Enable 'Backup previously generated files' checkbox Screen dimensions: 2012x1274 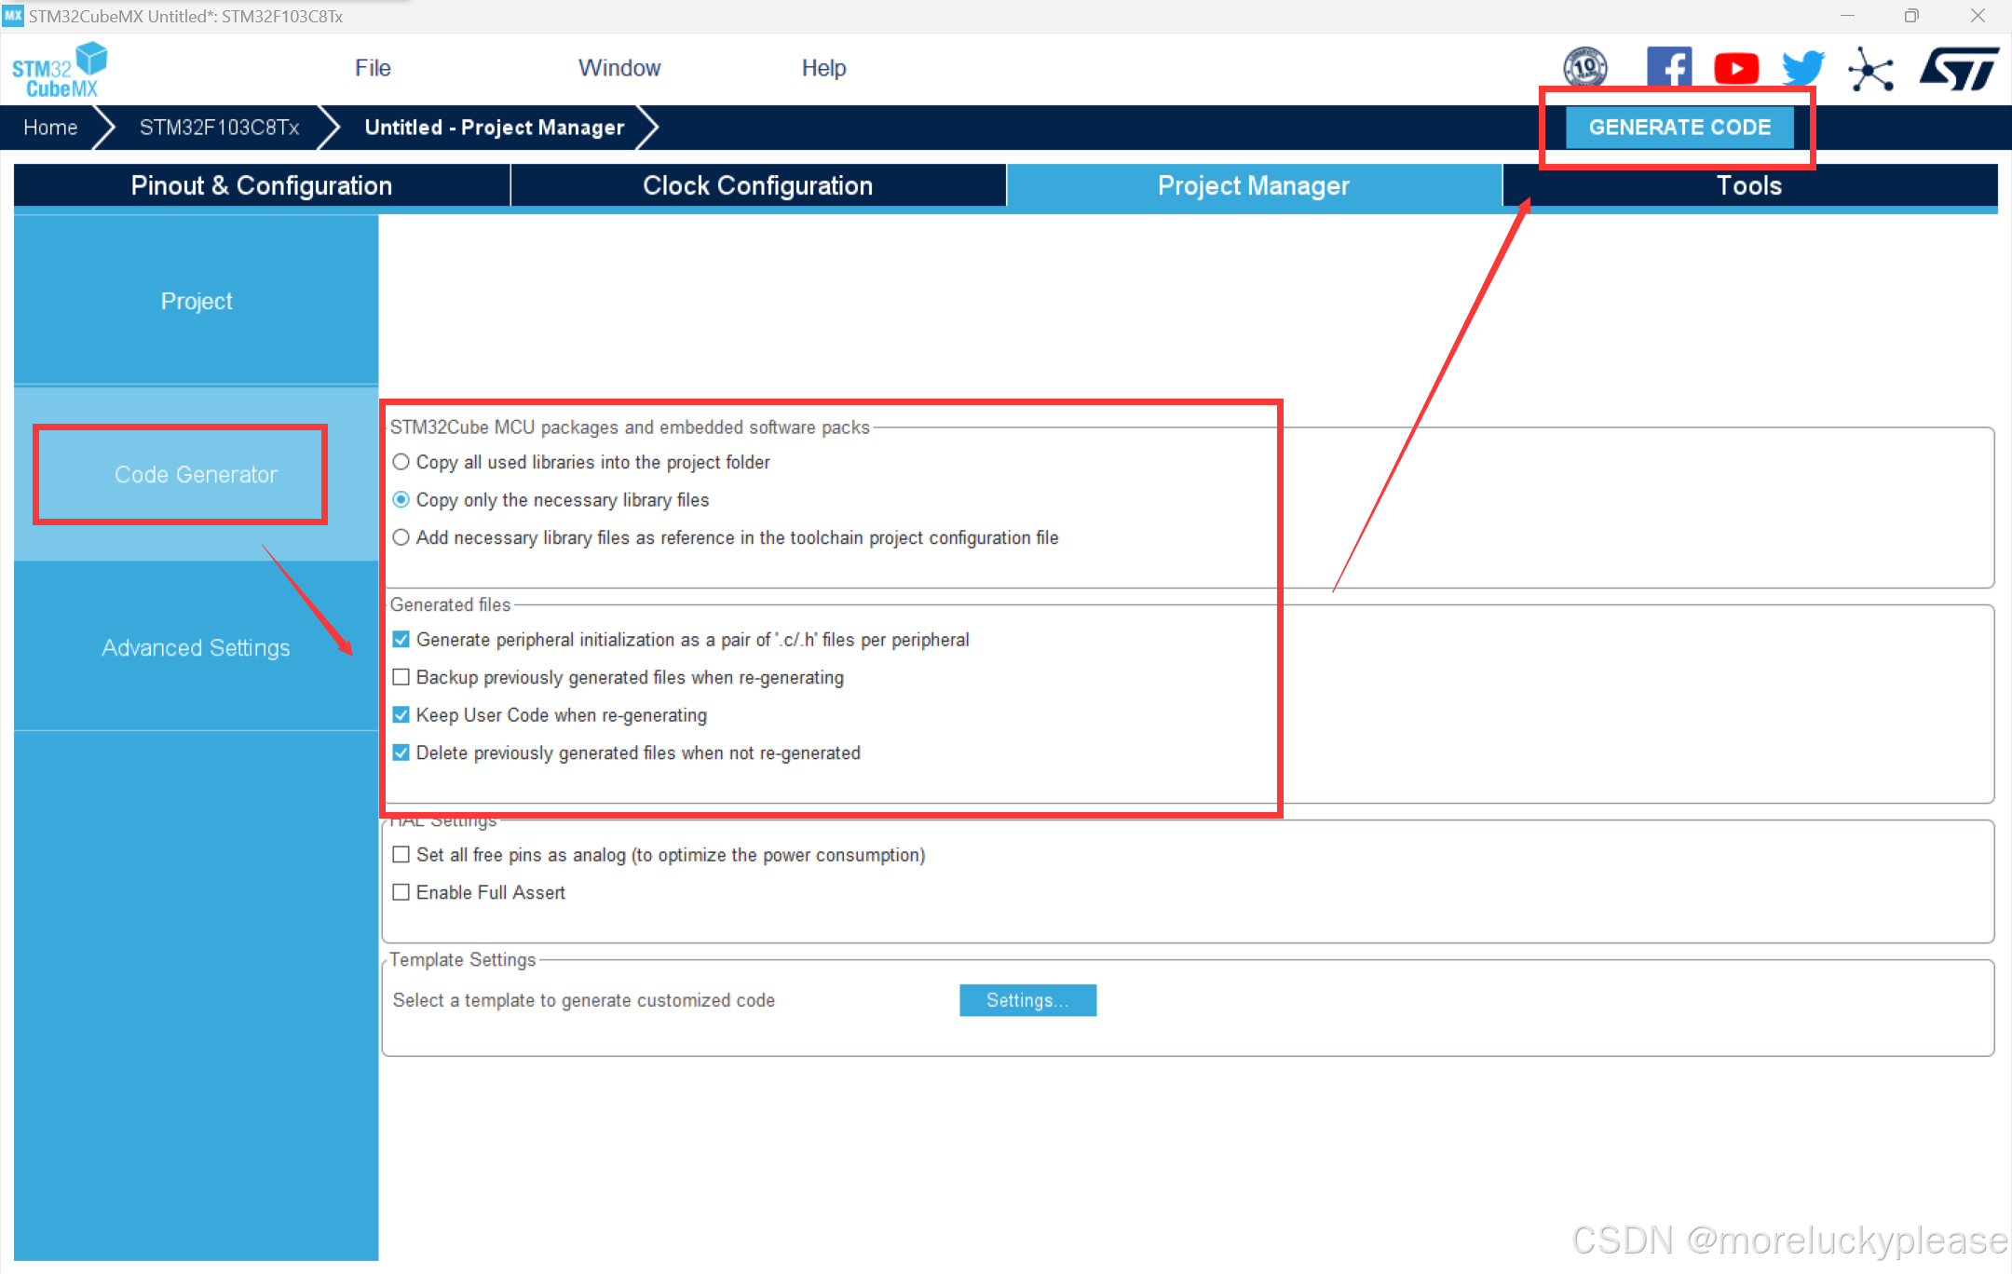point(401,677)
